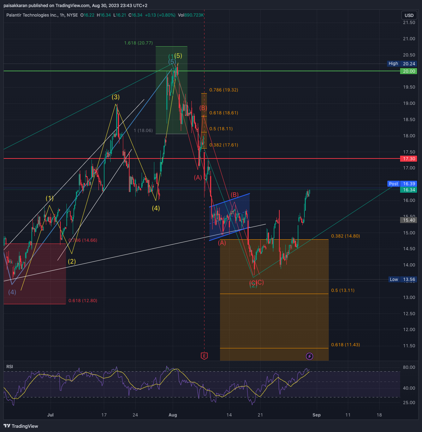Click the 0.786 (14.66) red Fibonacci label
This screenshot has height=432, width=422.
coord(83,240)
